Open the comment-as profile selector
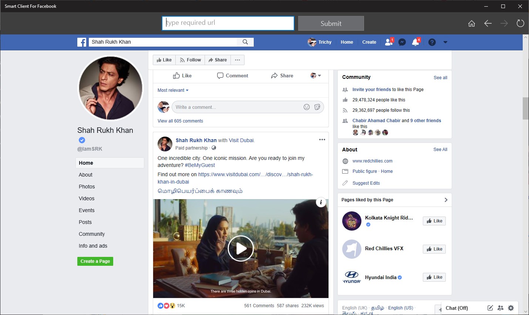529x315 pixels. tap(316, 76)
